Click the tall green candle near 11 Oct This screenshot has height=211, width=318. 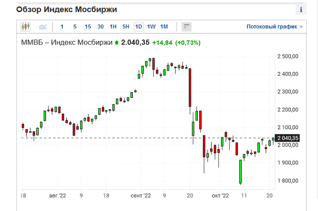[240, 172]
